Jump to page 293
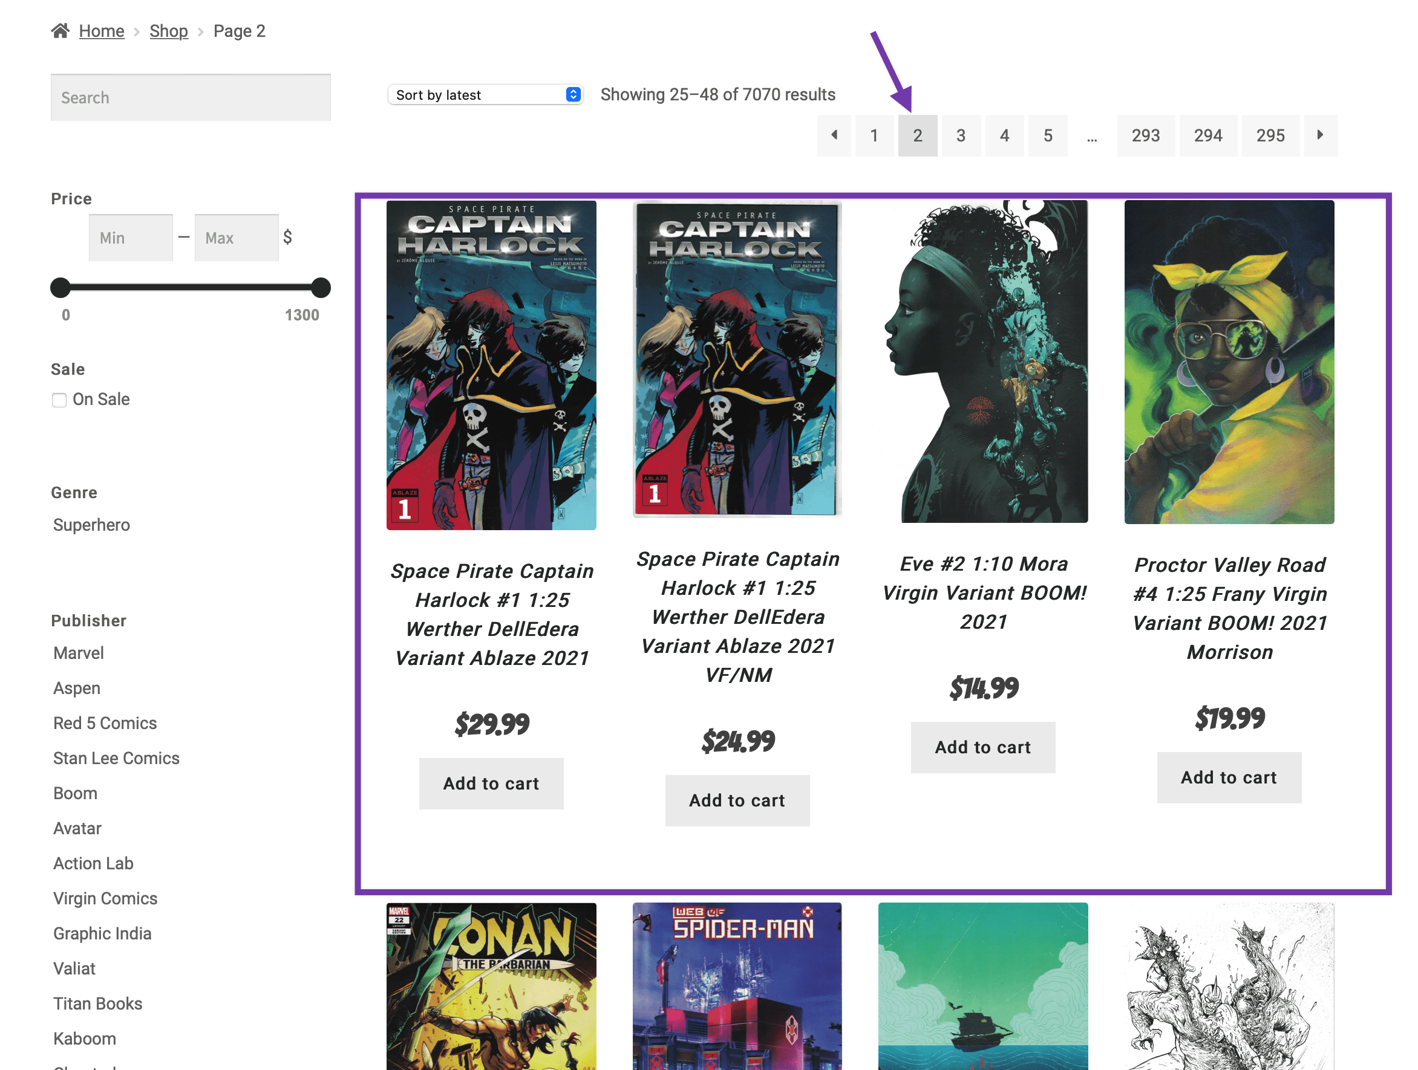 pos(1146,135)
